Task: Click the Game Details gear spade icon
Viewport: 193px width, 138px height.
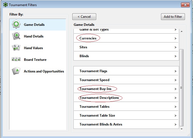Action: click(16, 24)
